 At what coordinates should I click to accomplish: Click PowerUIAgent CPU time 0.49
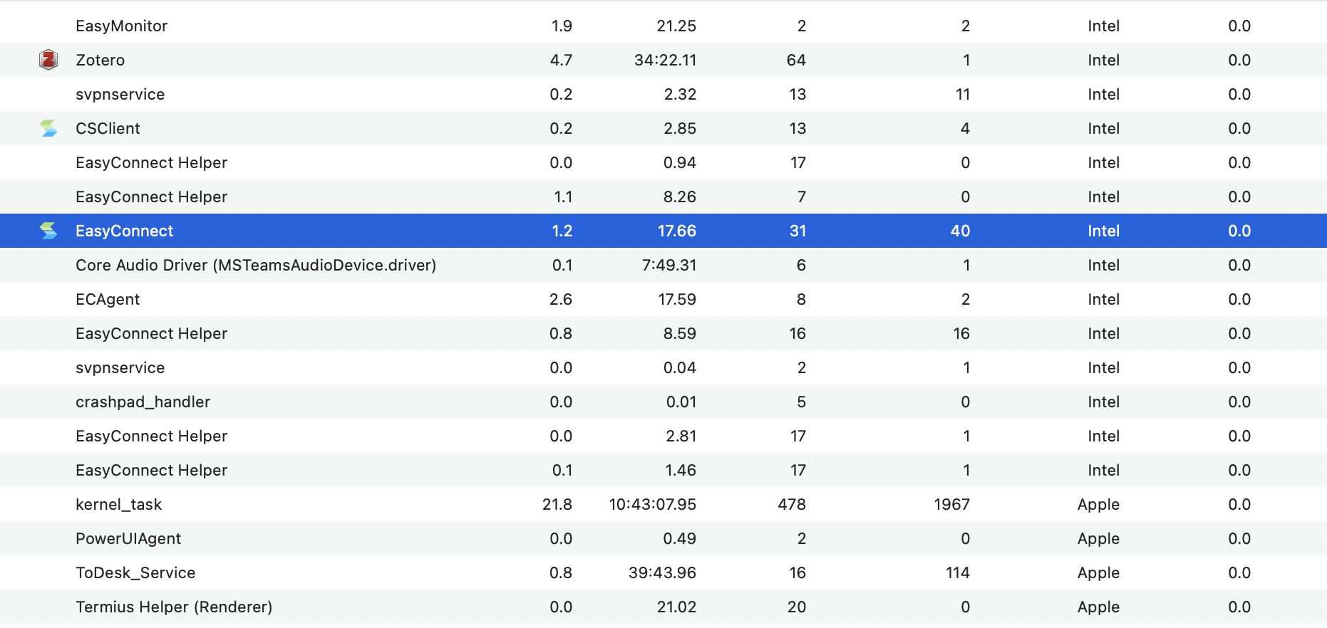(x=679, y=538)
